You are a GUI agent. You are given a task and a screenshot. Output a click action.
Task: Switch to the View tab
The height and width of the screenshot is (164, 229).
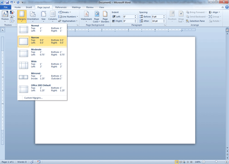pos(101,7)
